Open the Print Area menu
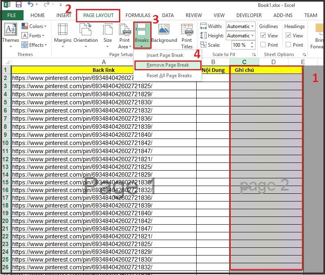The image size is (325, 275). tap(125, 36)
